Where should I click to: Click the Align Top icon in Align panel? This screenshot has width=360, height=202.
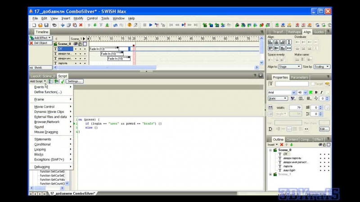pos(270,48)
